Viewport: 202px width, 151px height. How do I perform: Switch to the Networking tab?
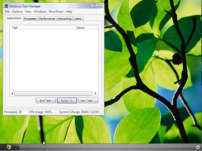[x=64, y=19]
